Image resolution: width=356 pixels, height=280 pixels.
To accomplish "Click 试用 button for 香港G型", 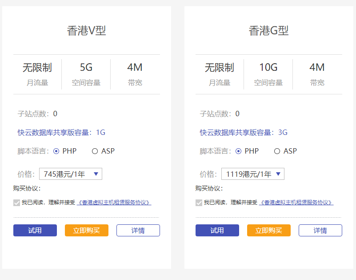I will tap(217, 230).
